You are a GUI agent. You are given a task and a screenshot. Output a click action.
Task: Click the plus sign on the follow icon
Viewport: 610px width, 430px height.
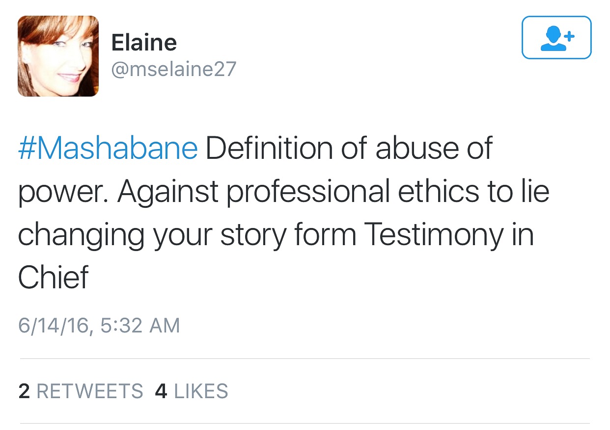[x=569, y=36]
